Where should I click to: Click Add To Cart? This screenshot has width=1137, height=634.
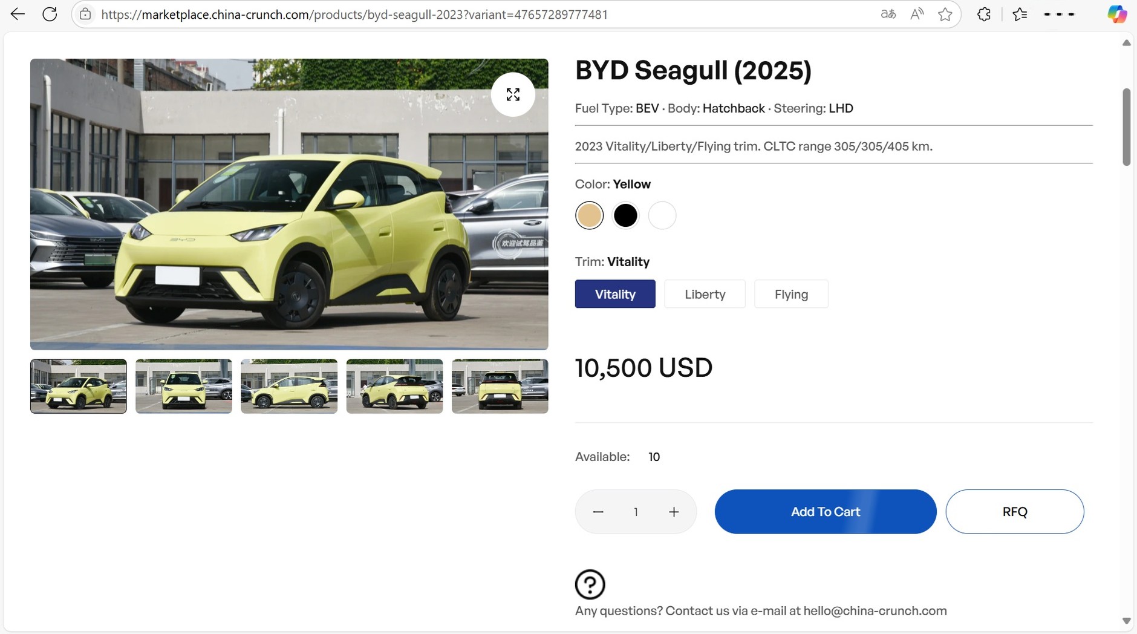tap(825, 511)
